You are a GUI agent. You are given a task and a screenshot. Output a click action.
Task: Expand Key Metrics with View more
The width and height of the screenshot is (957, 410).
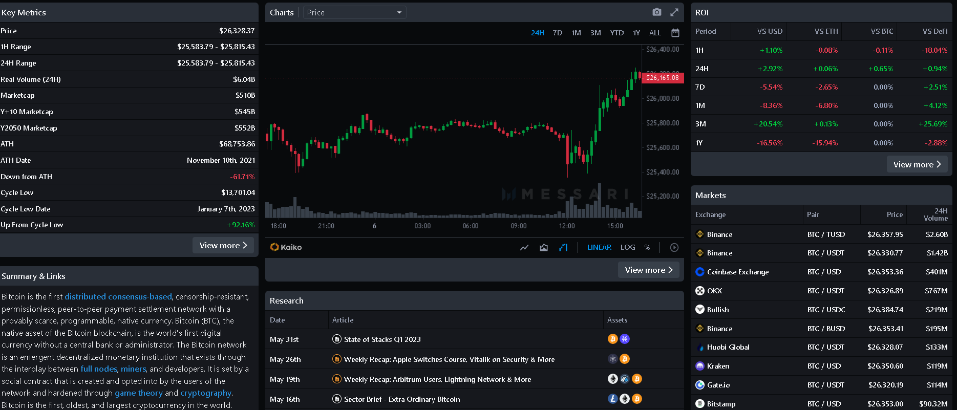pyautogui.click(x=223, y=245)
